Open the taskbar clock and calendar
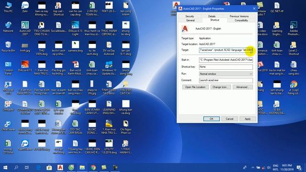This screenshot has height=172, width=306. click(287, 168)
